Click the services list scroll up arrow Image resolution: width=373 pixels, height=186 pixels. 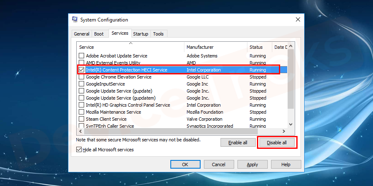(x=291, y=46)
